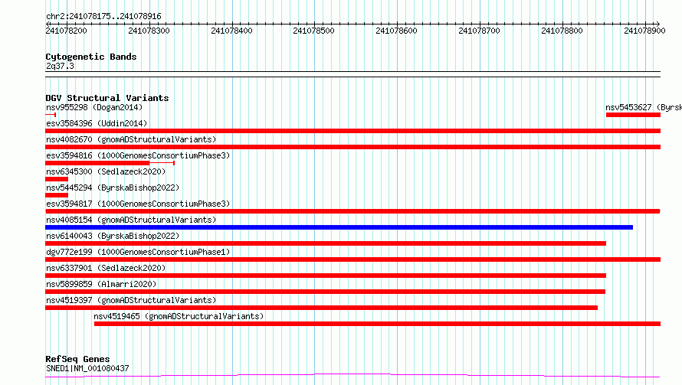Click the red esv3584396 variant bar
The image size is (682, 385).
pos(352,131)
